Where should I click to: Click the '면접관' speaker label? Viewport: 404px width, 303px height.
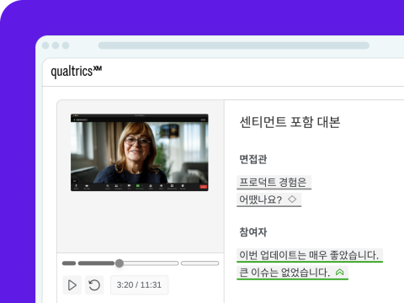tap(253, 159)
